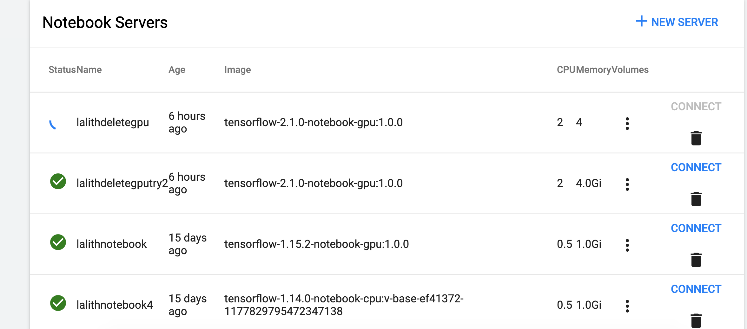747x329 pixels.
Task: Delete lalithdeletegputry2 using its trash icon
Action: point(696,199)
